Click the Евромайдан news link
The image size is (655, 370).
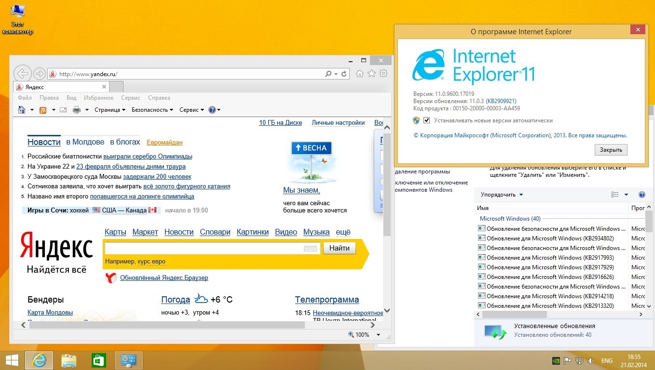tap(164, 142)
